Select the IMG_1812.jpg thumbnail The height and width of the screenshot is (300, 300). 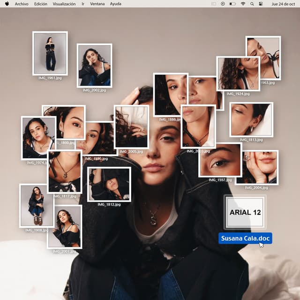click(109, 184)
